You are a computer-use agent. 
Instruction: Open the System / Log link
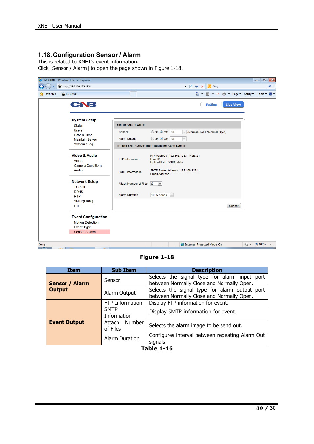point(84,144)
